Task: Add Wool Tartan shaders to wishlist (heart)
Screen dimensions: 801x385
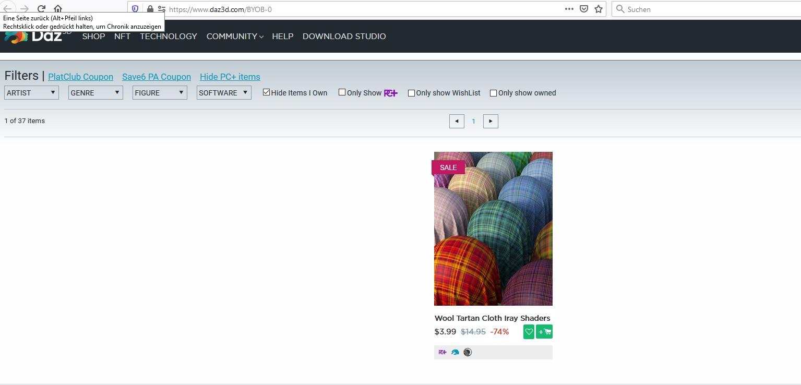Action: point(529,332)
